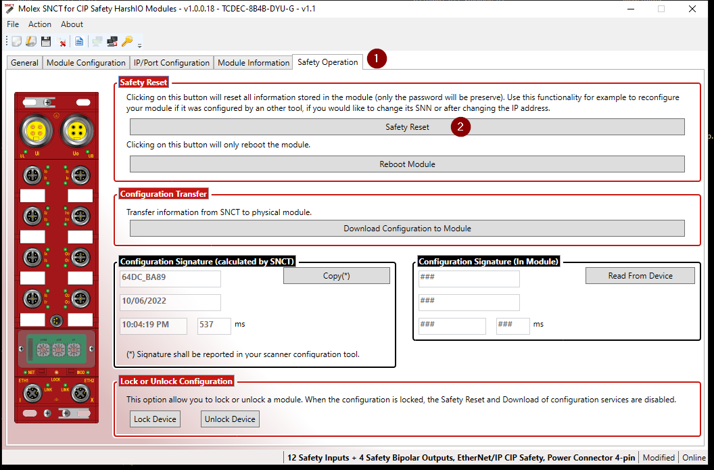
Task: Click the Configuration Transfer group header
Action: [164, 194]
